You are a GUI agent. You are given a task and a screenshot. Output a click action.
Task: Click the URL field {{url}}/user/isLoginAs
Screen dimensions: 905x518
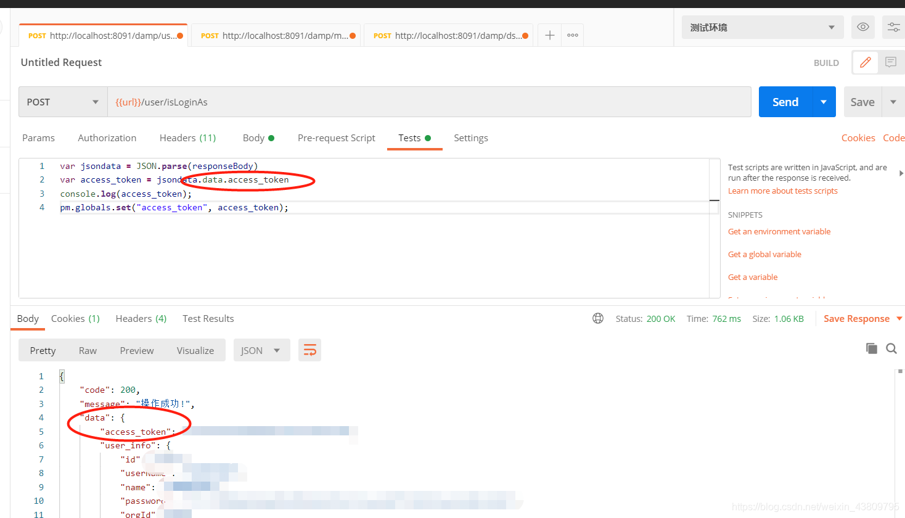coord(429,102)
